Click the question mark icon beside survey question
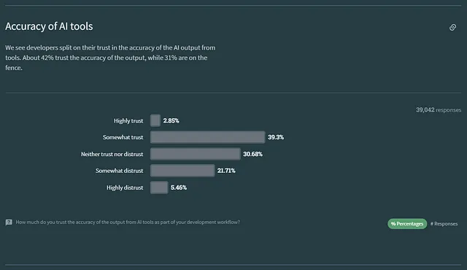 point(9,223)
